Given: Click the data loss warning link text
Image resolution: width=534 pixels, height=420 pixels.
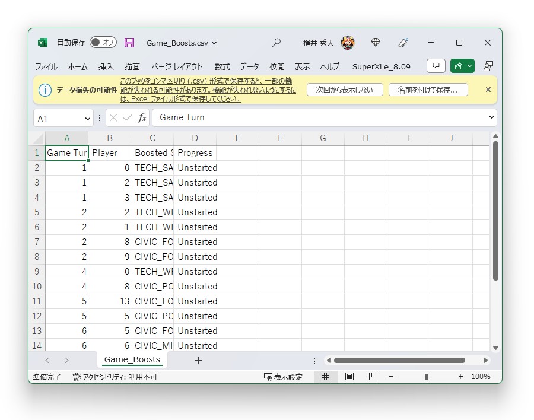Looking at the screenshot, I should 190,90.
